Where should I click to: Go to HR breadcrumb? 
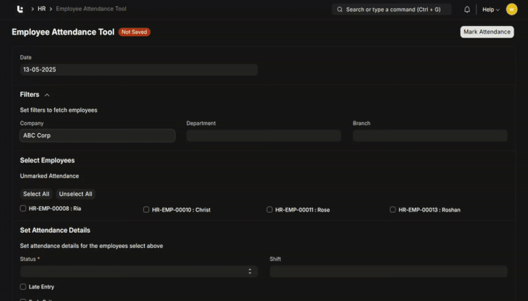(x=42, y=9)
